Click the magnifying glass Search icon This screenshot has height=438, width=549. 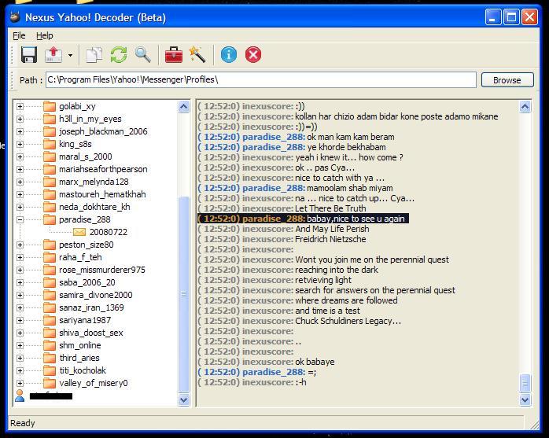tap(142, 54)
